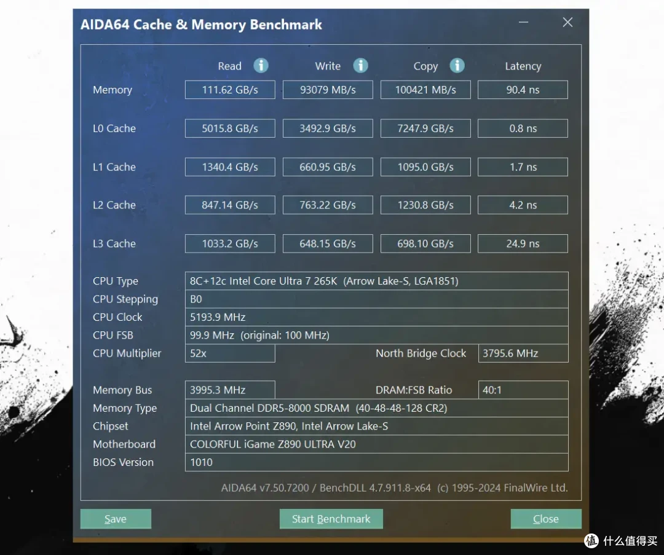The height and width of the screenshot is (555, 664).
Task: Click L0 Cache Write 3492.9 GB/s
Action: click(x=328, y=128)
